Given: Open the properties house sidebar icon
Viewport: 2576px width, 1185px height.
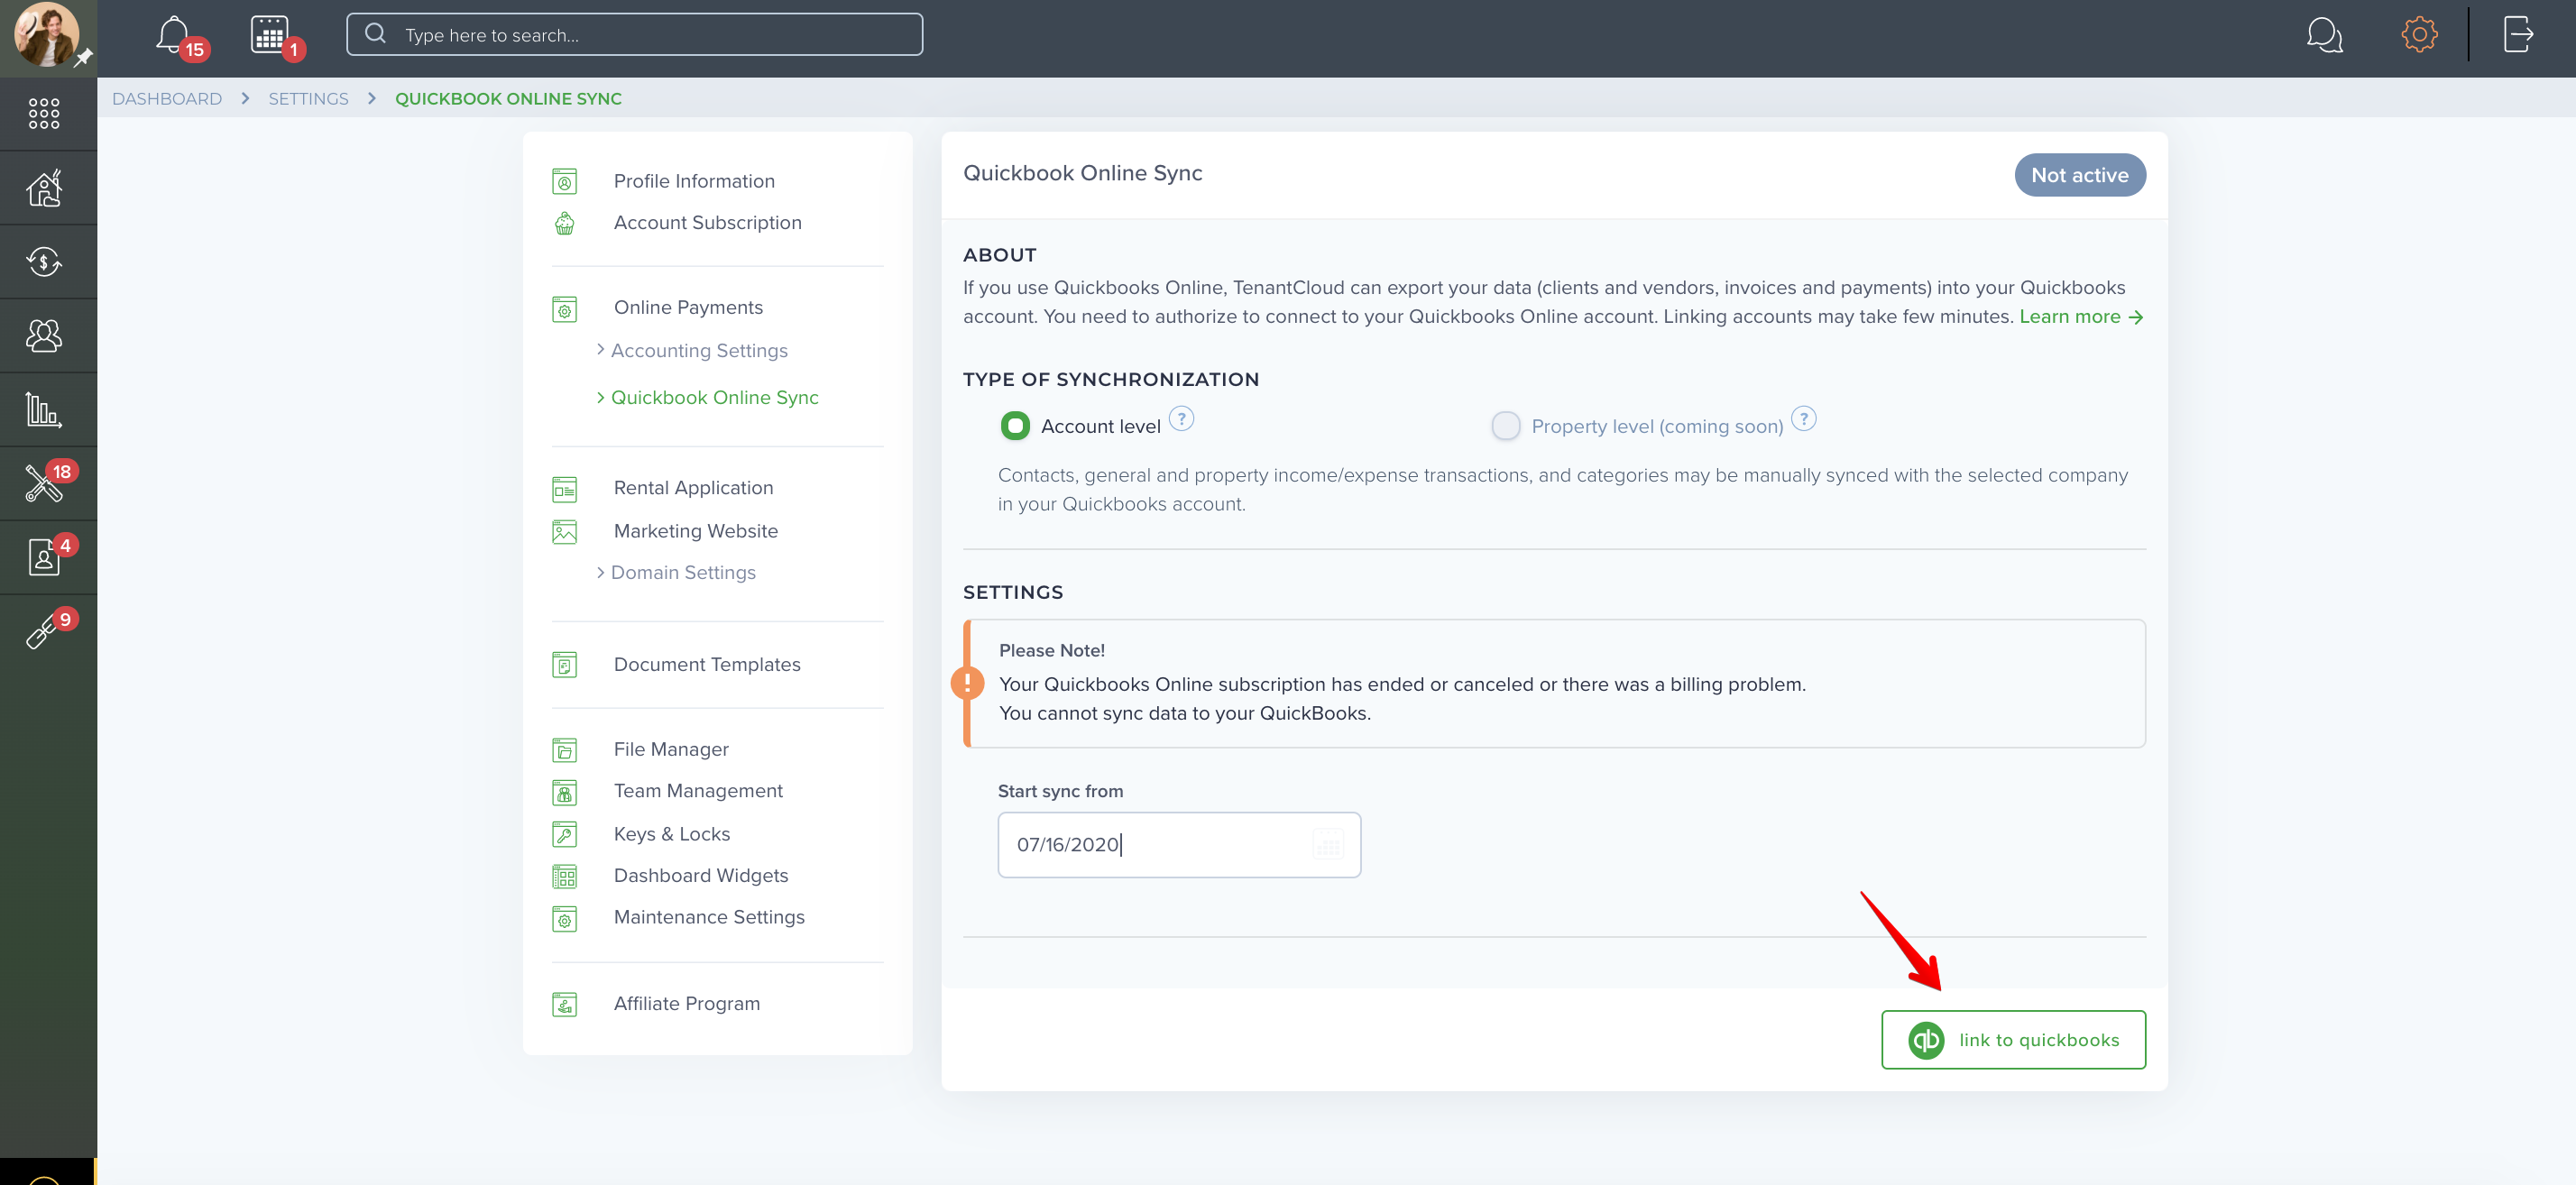Looking at the screenshot, I should [44, 187].
